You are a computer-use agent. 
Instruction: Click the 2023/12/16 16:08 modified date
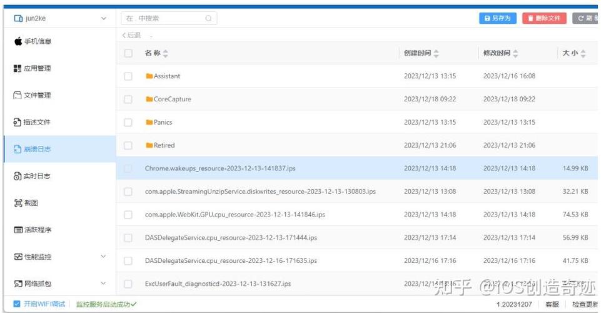(509, 76)
